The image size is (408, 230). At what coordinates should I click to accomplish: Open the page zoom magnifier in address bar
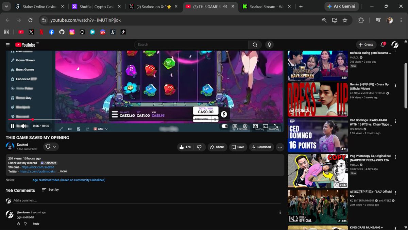pos(324,20)
